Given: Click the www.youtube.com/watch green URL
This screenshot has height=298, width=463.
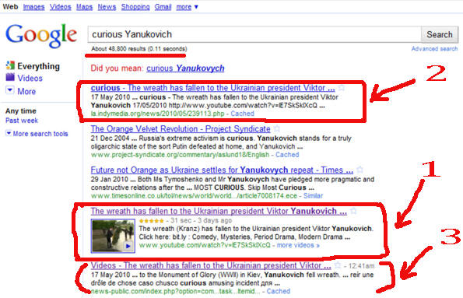Looking at the screenshot, I should [205, 245].
